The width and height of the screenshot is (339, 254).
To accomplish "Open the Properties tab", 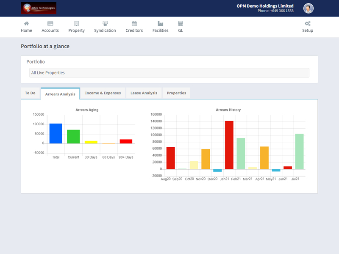I will pyautogui.click(x=176, y=93).
